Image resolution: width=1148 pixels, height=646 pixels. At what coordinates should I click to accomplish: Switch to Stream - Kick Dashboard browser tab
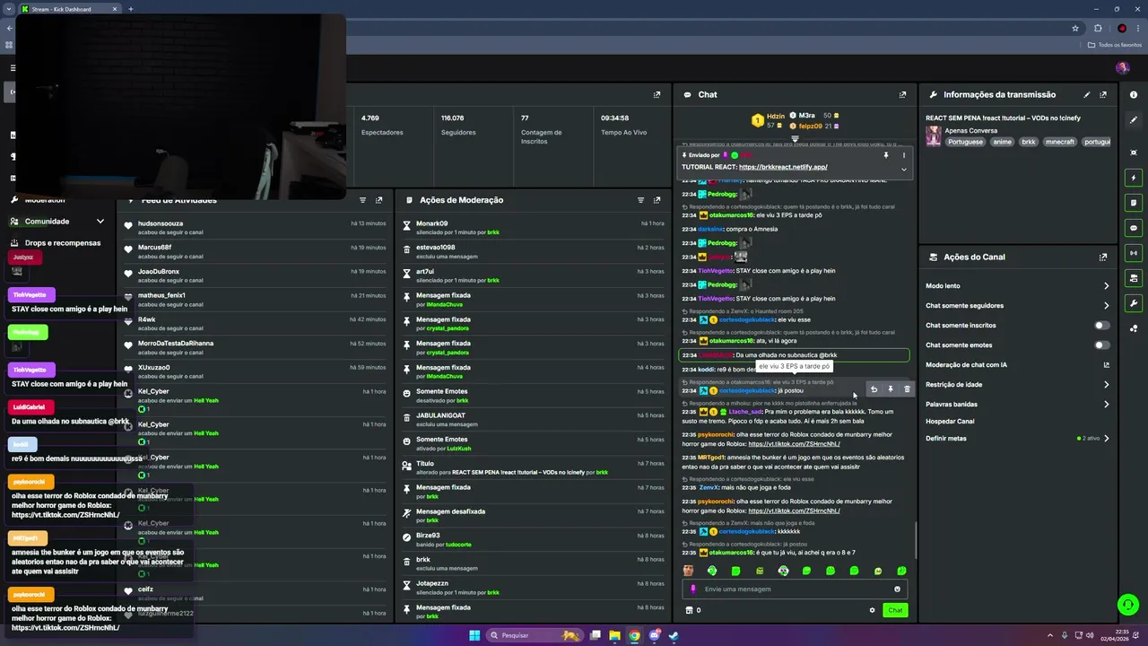click(67, 9)
